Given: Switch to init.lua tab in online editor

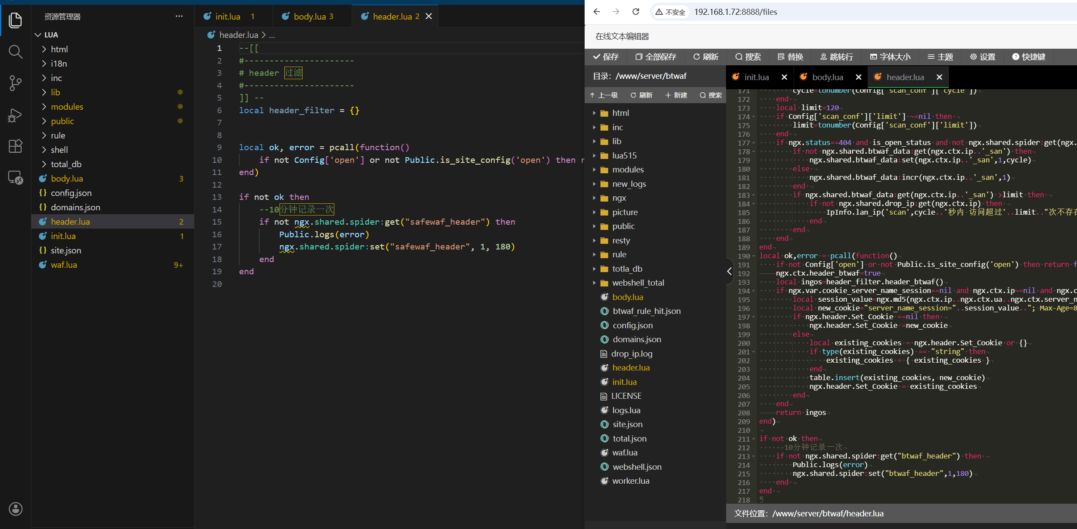Looking at the screenshot, I should pos(756,77).
